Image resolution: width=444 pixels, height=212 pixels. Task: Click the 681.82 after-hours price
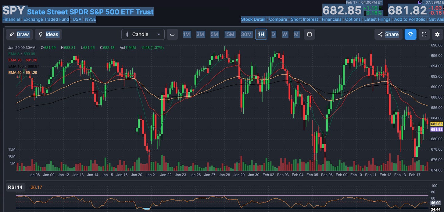pyautogui.click(x=407, y=11)
